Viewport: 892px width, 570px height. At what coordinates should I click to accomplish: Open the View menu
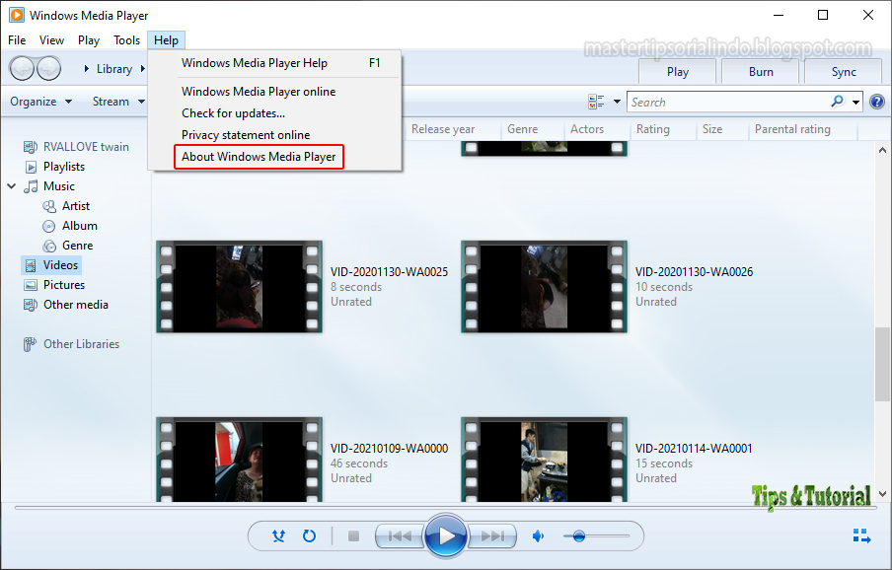[51, 40]
